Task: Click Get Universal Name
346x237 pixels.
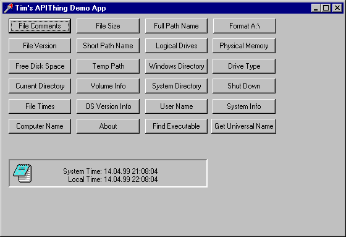Action: pyautogui.click(x=243, y=126)
